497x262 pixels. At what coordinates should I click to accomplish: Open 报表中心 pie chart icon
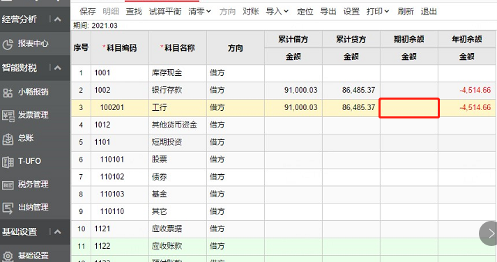pos(8,44)
